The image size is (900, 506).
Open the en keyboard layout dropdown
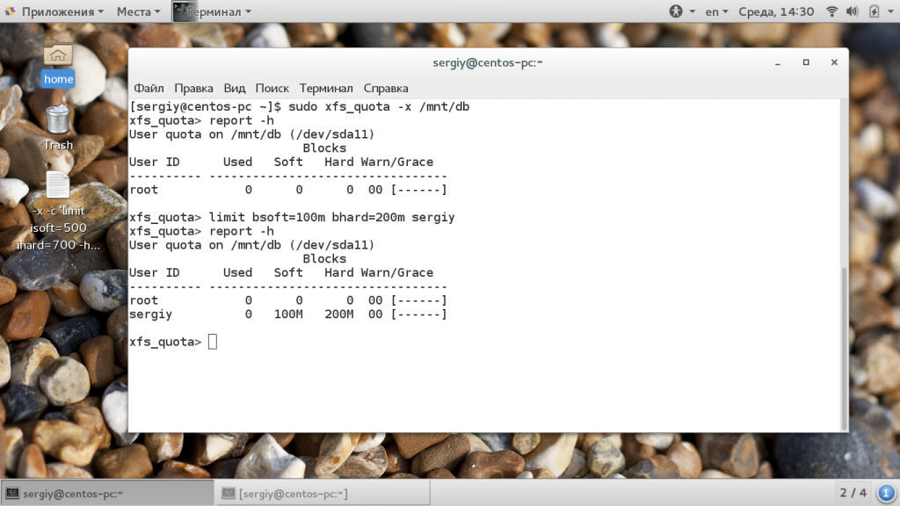click(718, 11)
